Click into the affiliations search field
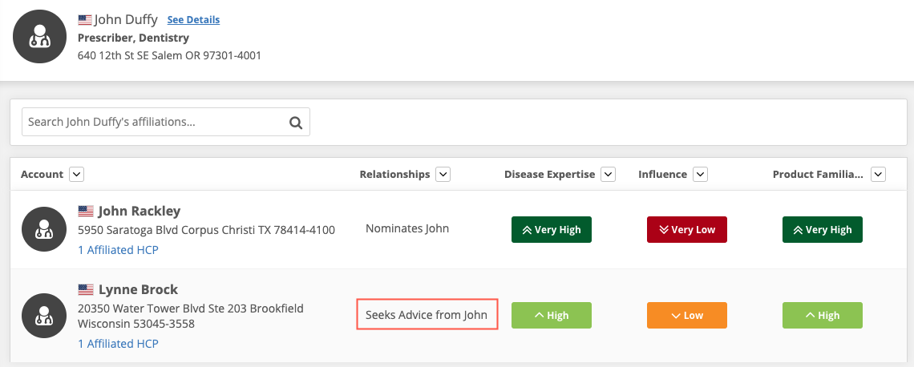This screenshot has width=914, height=367. 152,123
